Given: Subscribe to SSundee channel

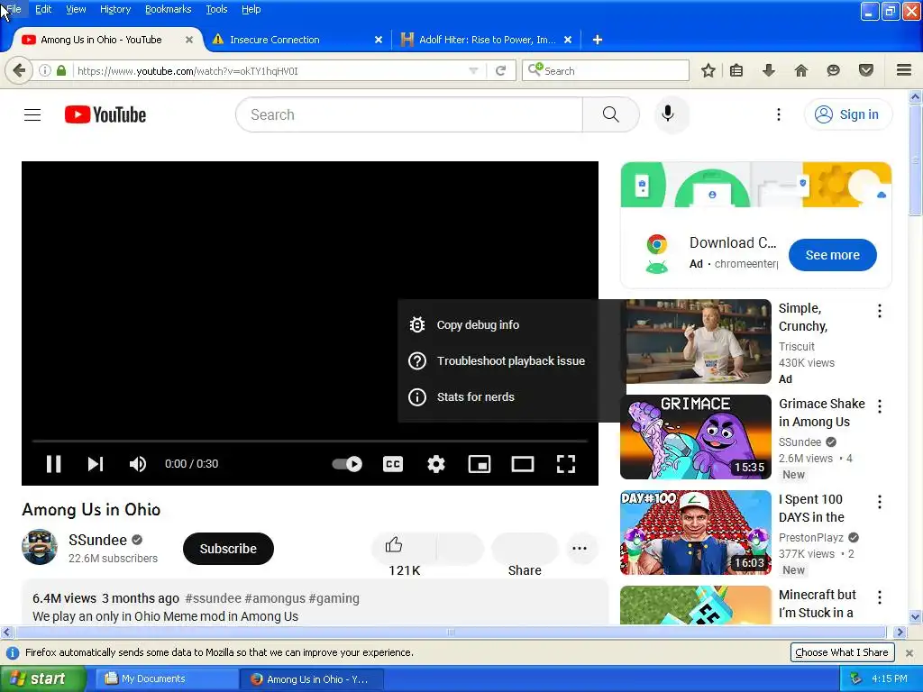Looking at the screenshot, I should tap(228, 549).
